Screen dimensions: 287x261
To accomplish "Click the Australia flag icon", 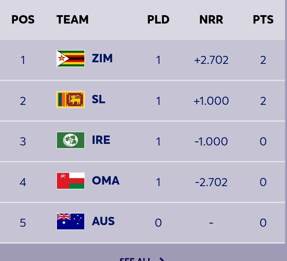I will [70, 222].
